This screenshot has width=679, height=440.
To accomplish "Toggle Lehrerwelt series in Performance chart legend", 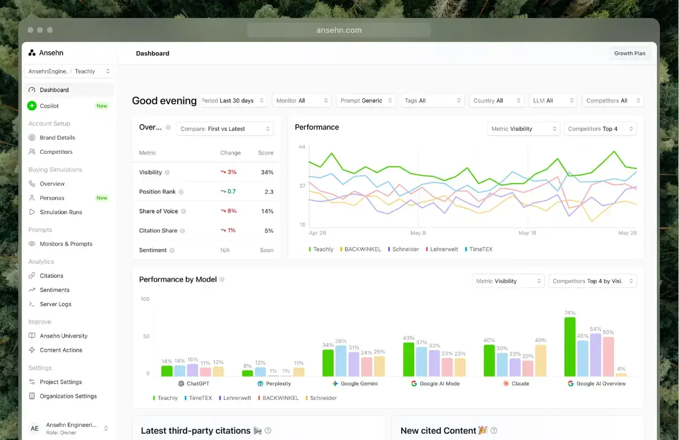I will pyautogui.click(x=442, y=249).
